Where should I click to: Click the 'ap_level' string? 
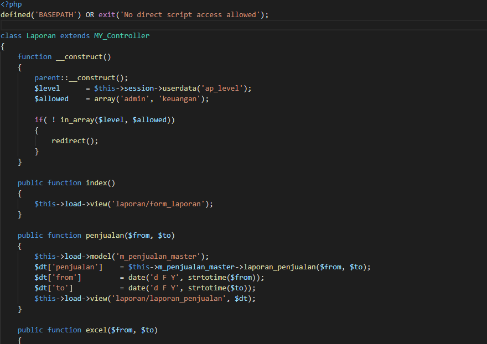pos(222,88)
